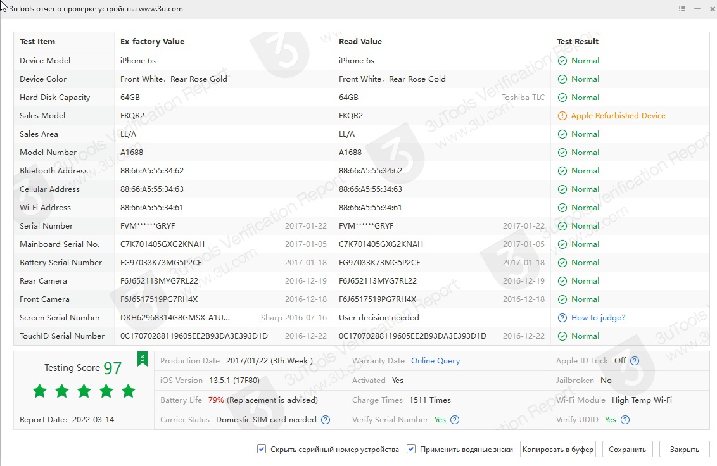Click the 'Mainboard Serial No.' row label
The image size is (717, 466).
(x=60, y=244)
